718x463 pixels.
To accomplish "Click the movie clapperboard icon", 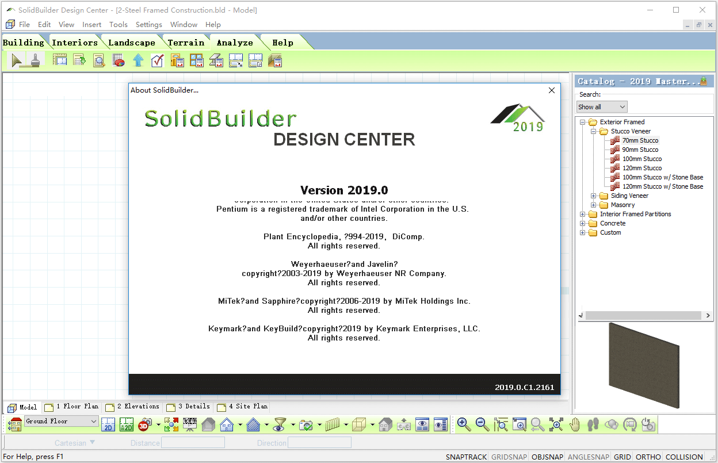I will (x=190, y=425).
